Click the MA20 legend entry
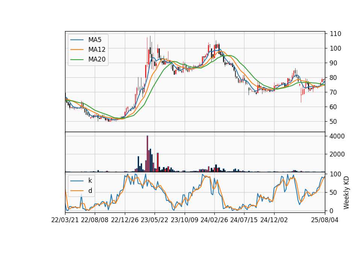 (88, 59)
